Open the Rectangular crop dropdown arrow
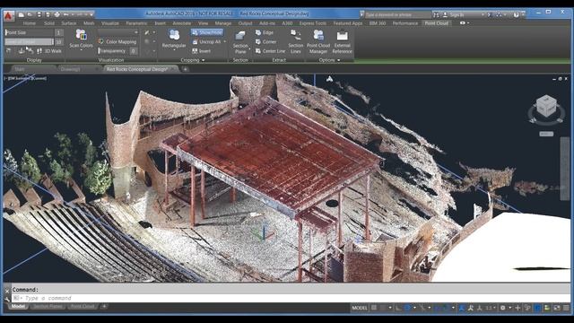Image resolution: width=574 pixels, height=323 pixels. tap(174, 51)
